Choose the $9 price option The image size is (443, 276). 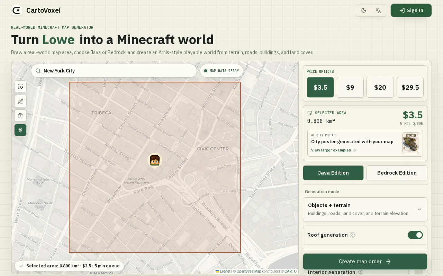click(x=350, y=87)
